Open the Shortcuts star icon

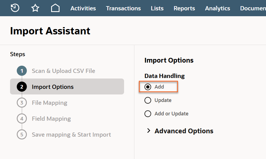pos(35,8)
